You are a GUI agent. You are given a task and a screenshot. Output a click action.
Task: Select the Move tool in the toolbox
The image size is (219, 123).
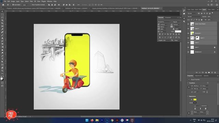tap(2, 11)
